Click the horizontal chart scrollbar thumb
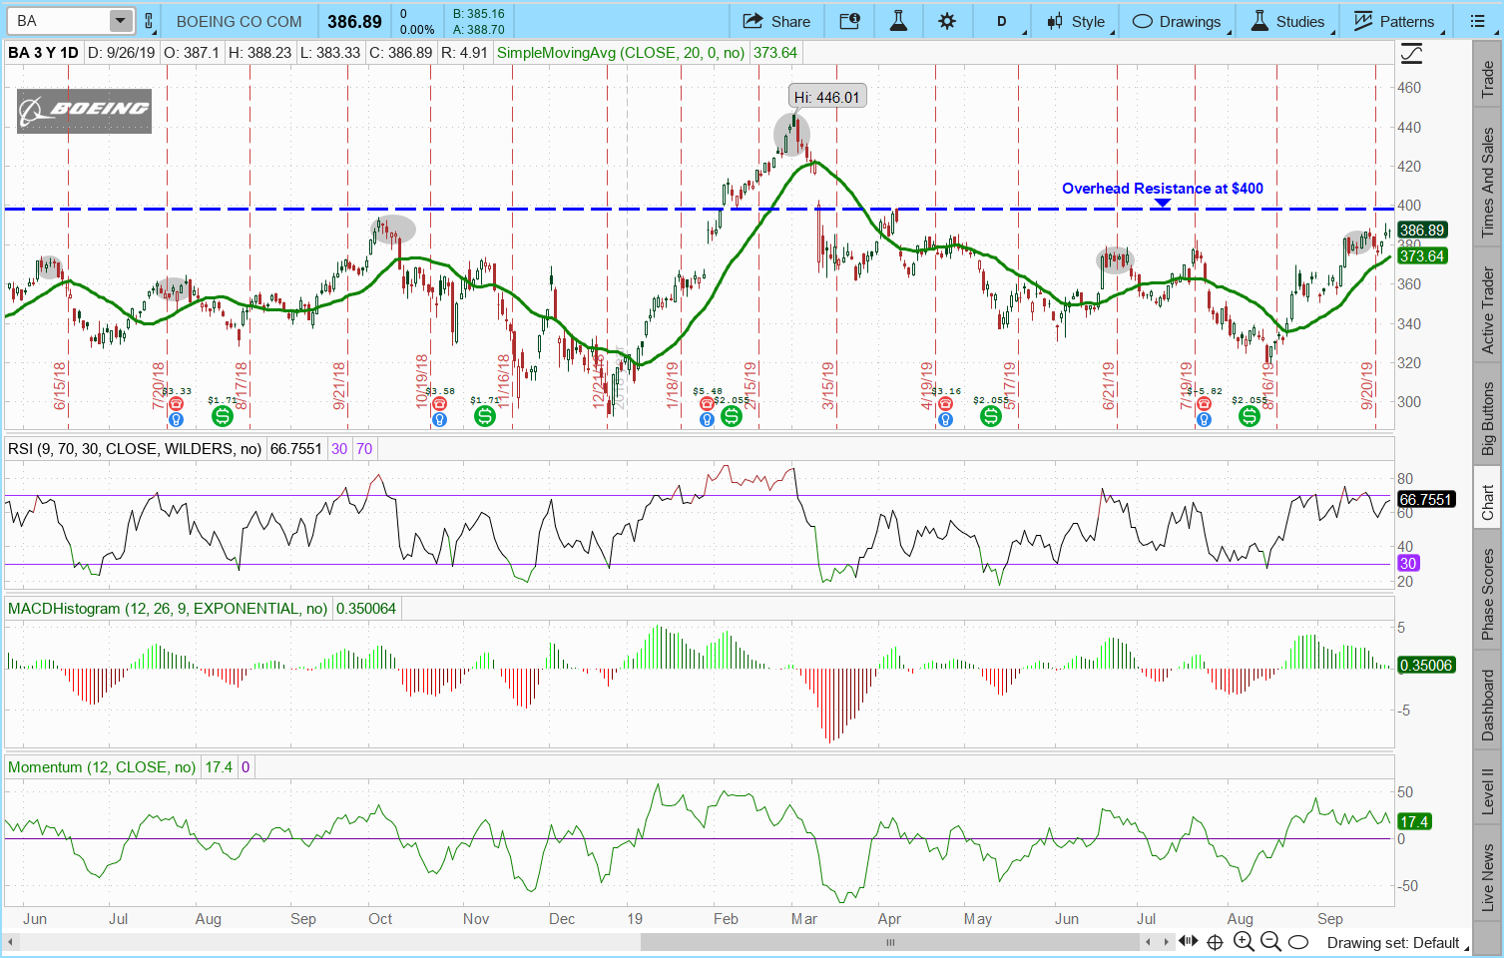 pyautogui.click(x=889, y=941)
